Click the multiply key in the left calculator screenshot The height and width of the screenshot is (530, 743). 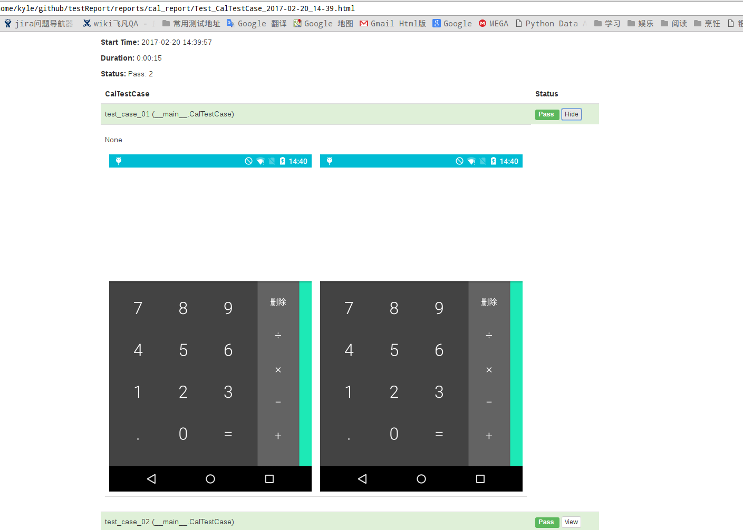pyautogui.click(x=278, y=370)
